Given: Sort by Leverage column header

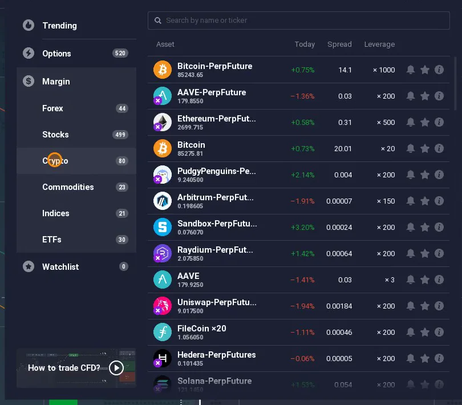Looking at the screenshot, I should 379,44.
